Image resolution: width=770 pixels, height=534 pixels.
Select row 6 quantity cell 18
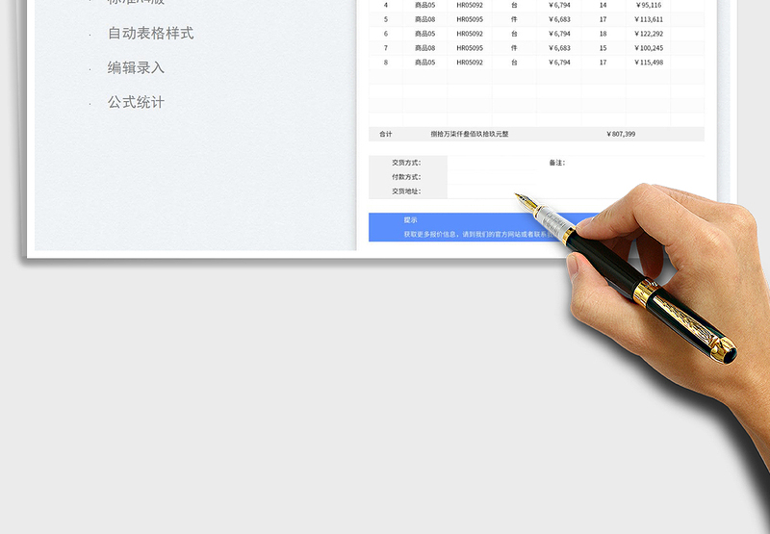603,34
